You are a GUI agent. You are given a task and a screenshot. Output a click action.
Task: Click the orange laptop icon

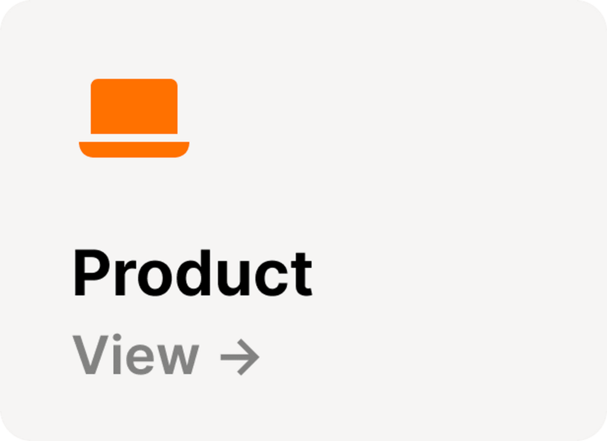pos(134,118)
